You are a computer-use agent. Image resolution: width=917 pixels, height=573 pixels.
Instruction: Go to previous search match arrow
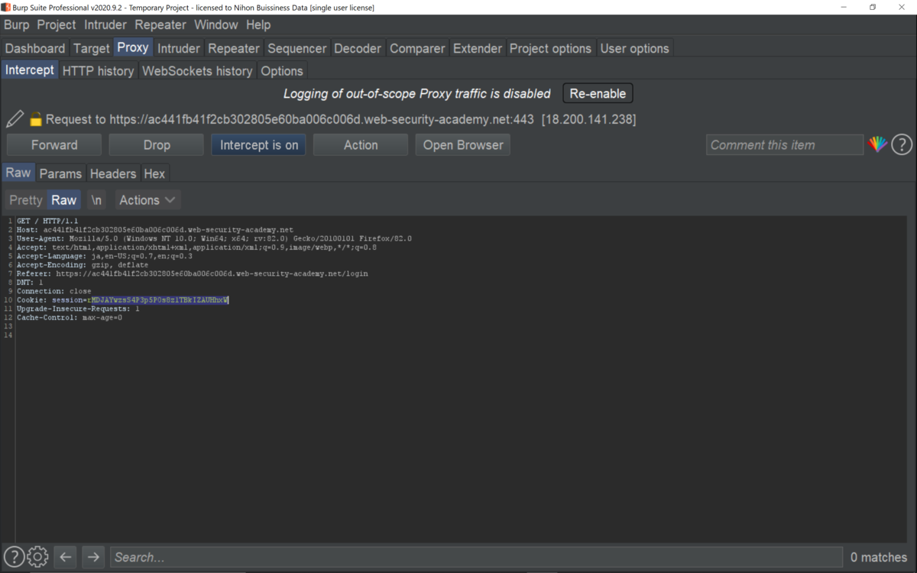click(x=66, y=557)
